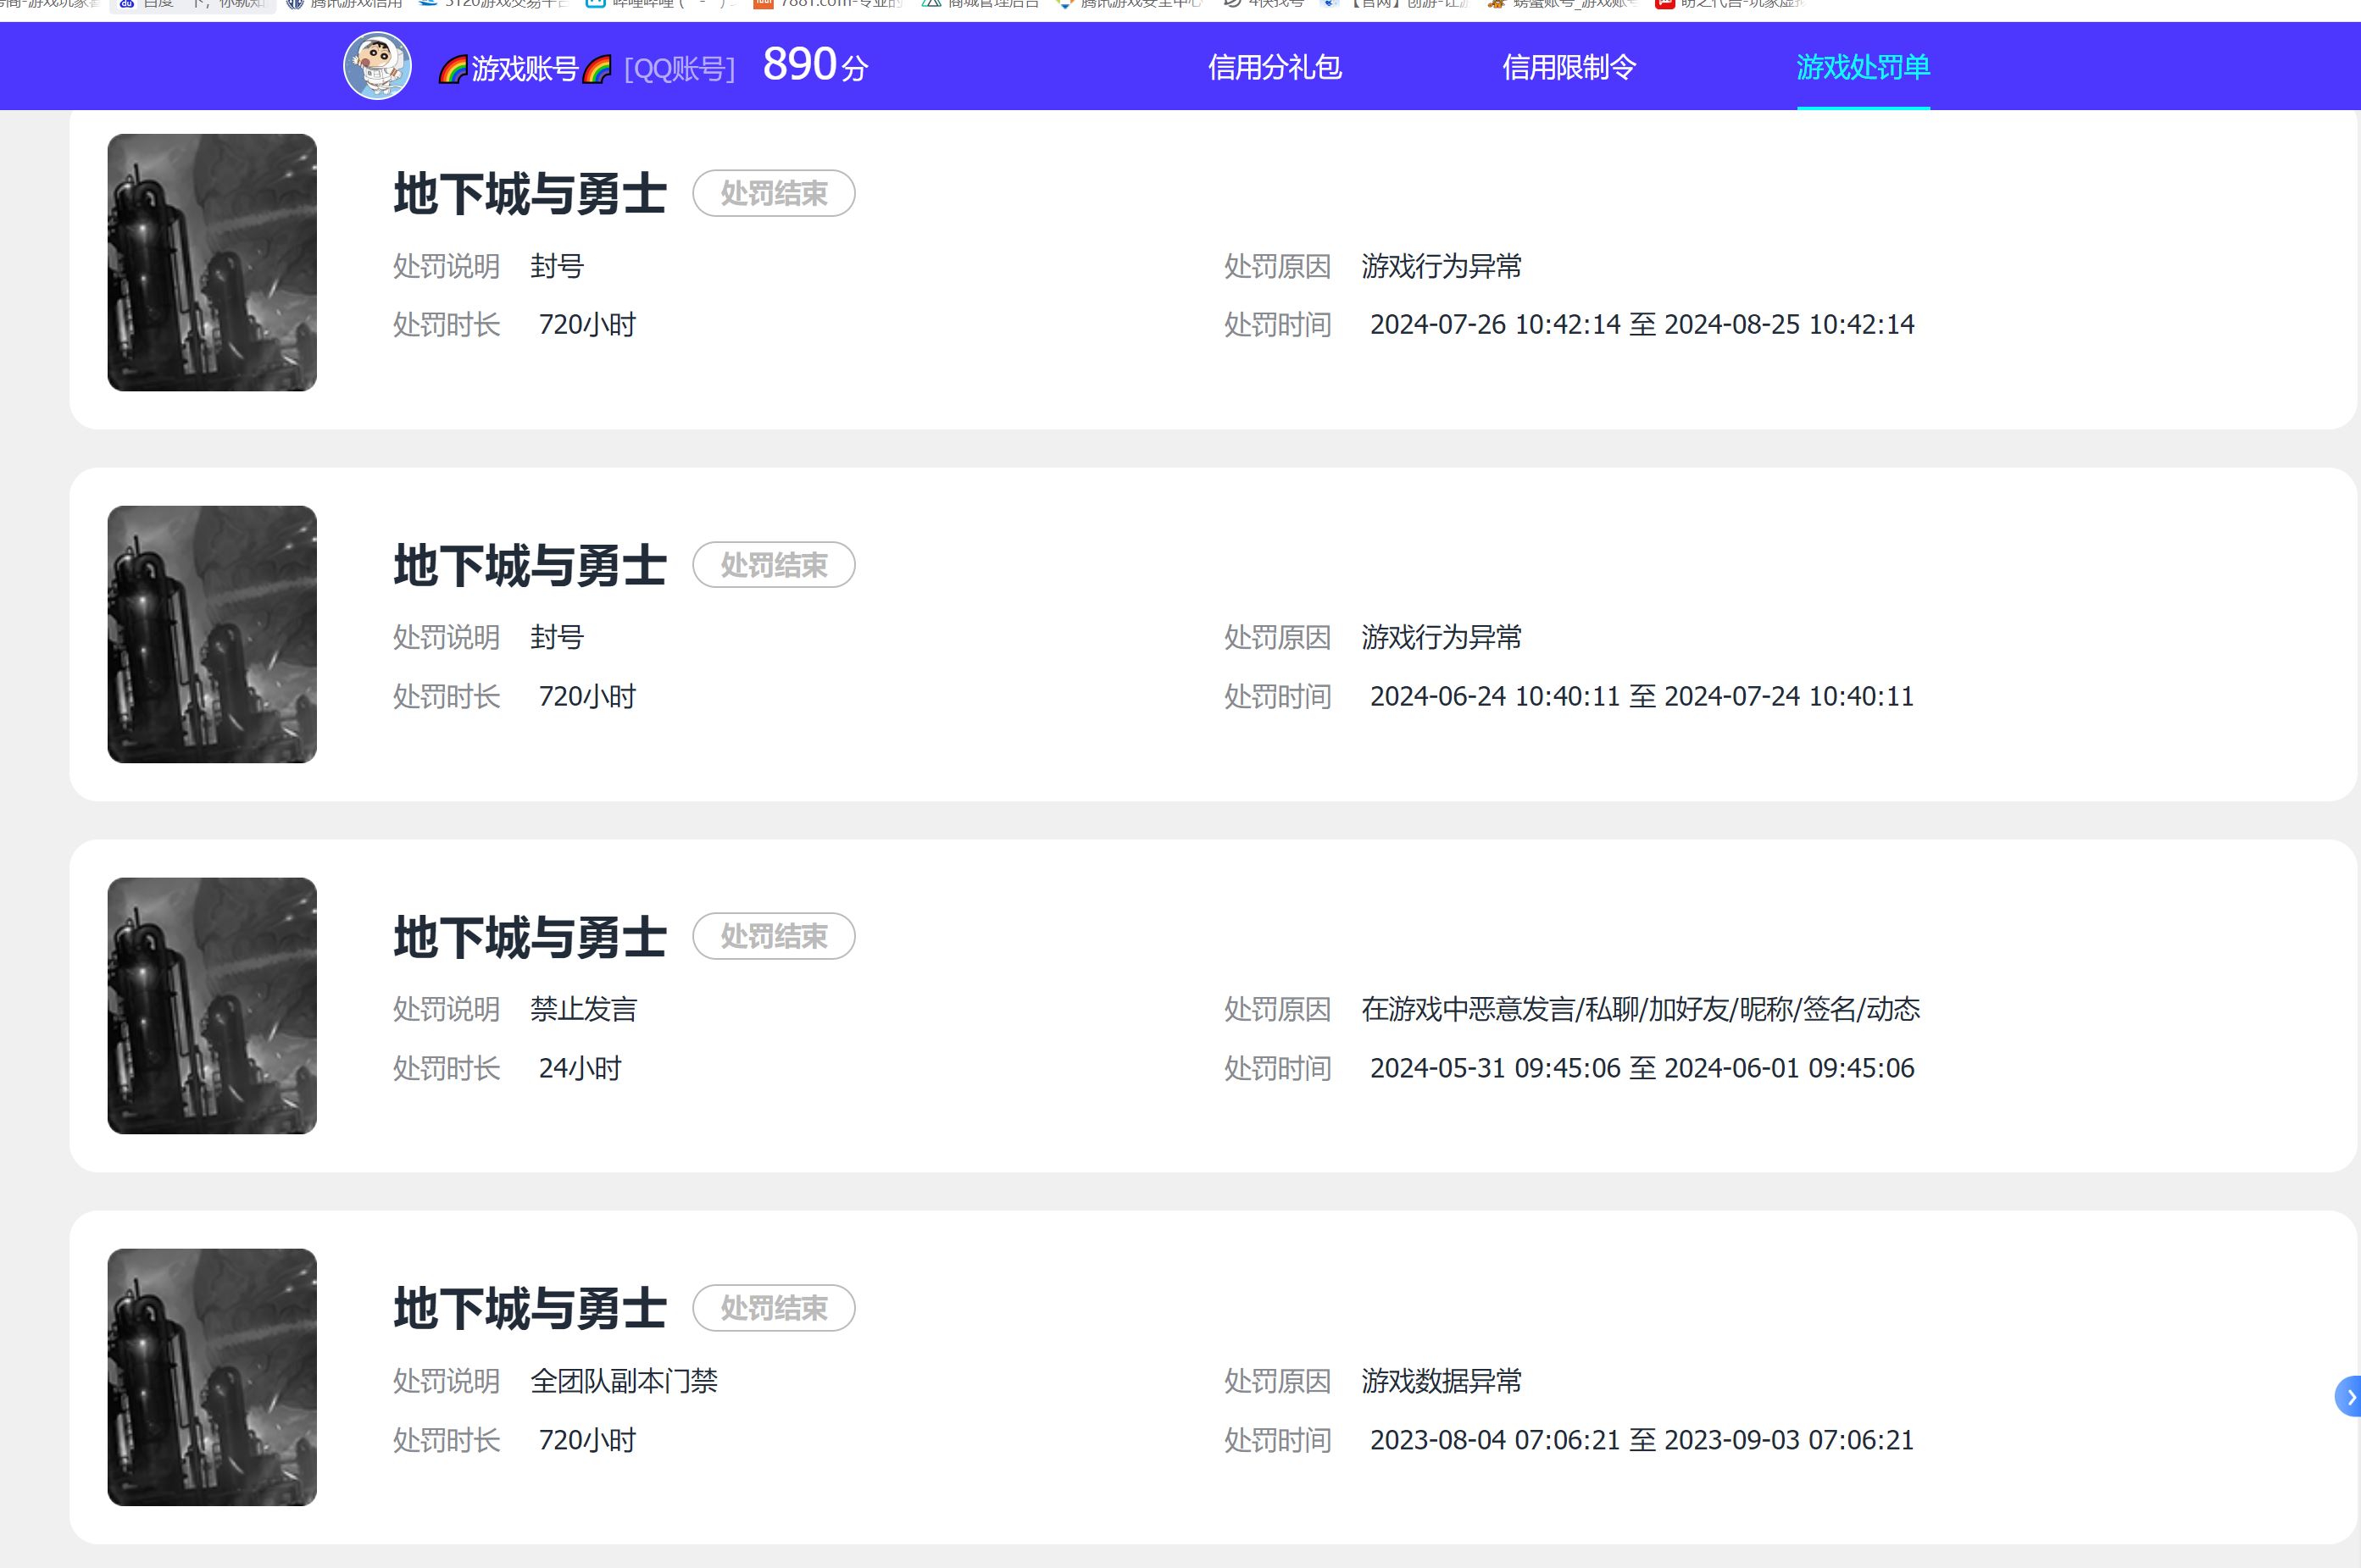Screen dimensions: 2361x1568
Task: Click the [QQ账号] account type label
Action: [680, 69]
